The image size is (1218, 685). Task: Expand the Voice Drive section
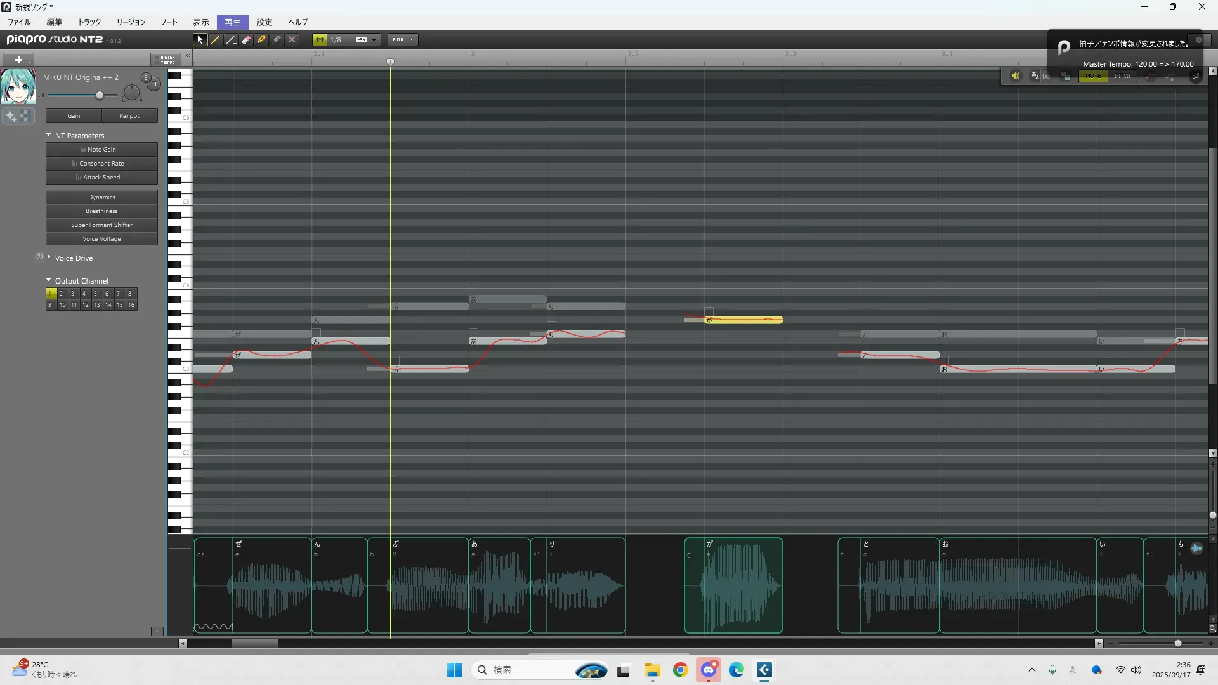[49, 258]
